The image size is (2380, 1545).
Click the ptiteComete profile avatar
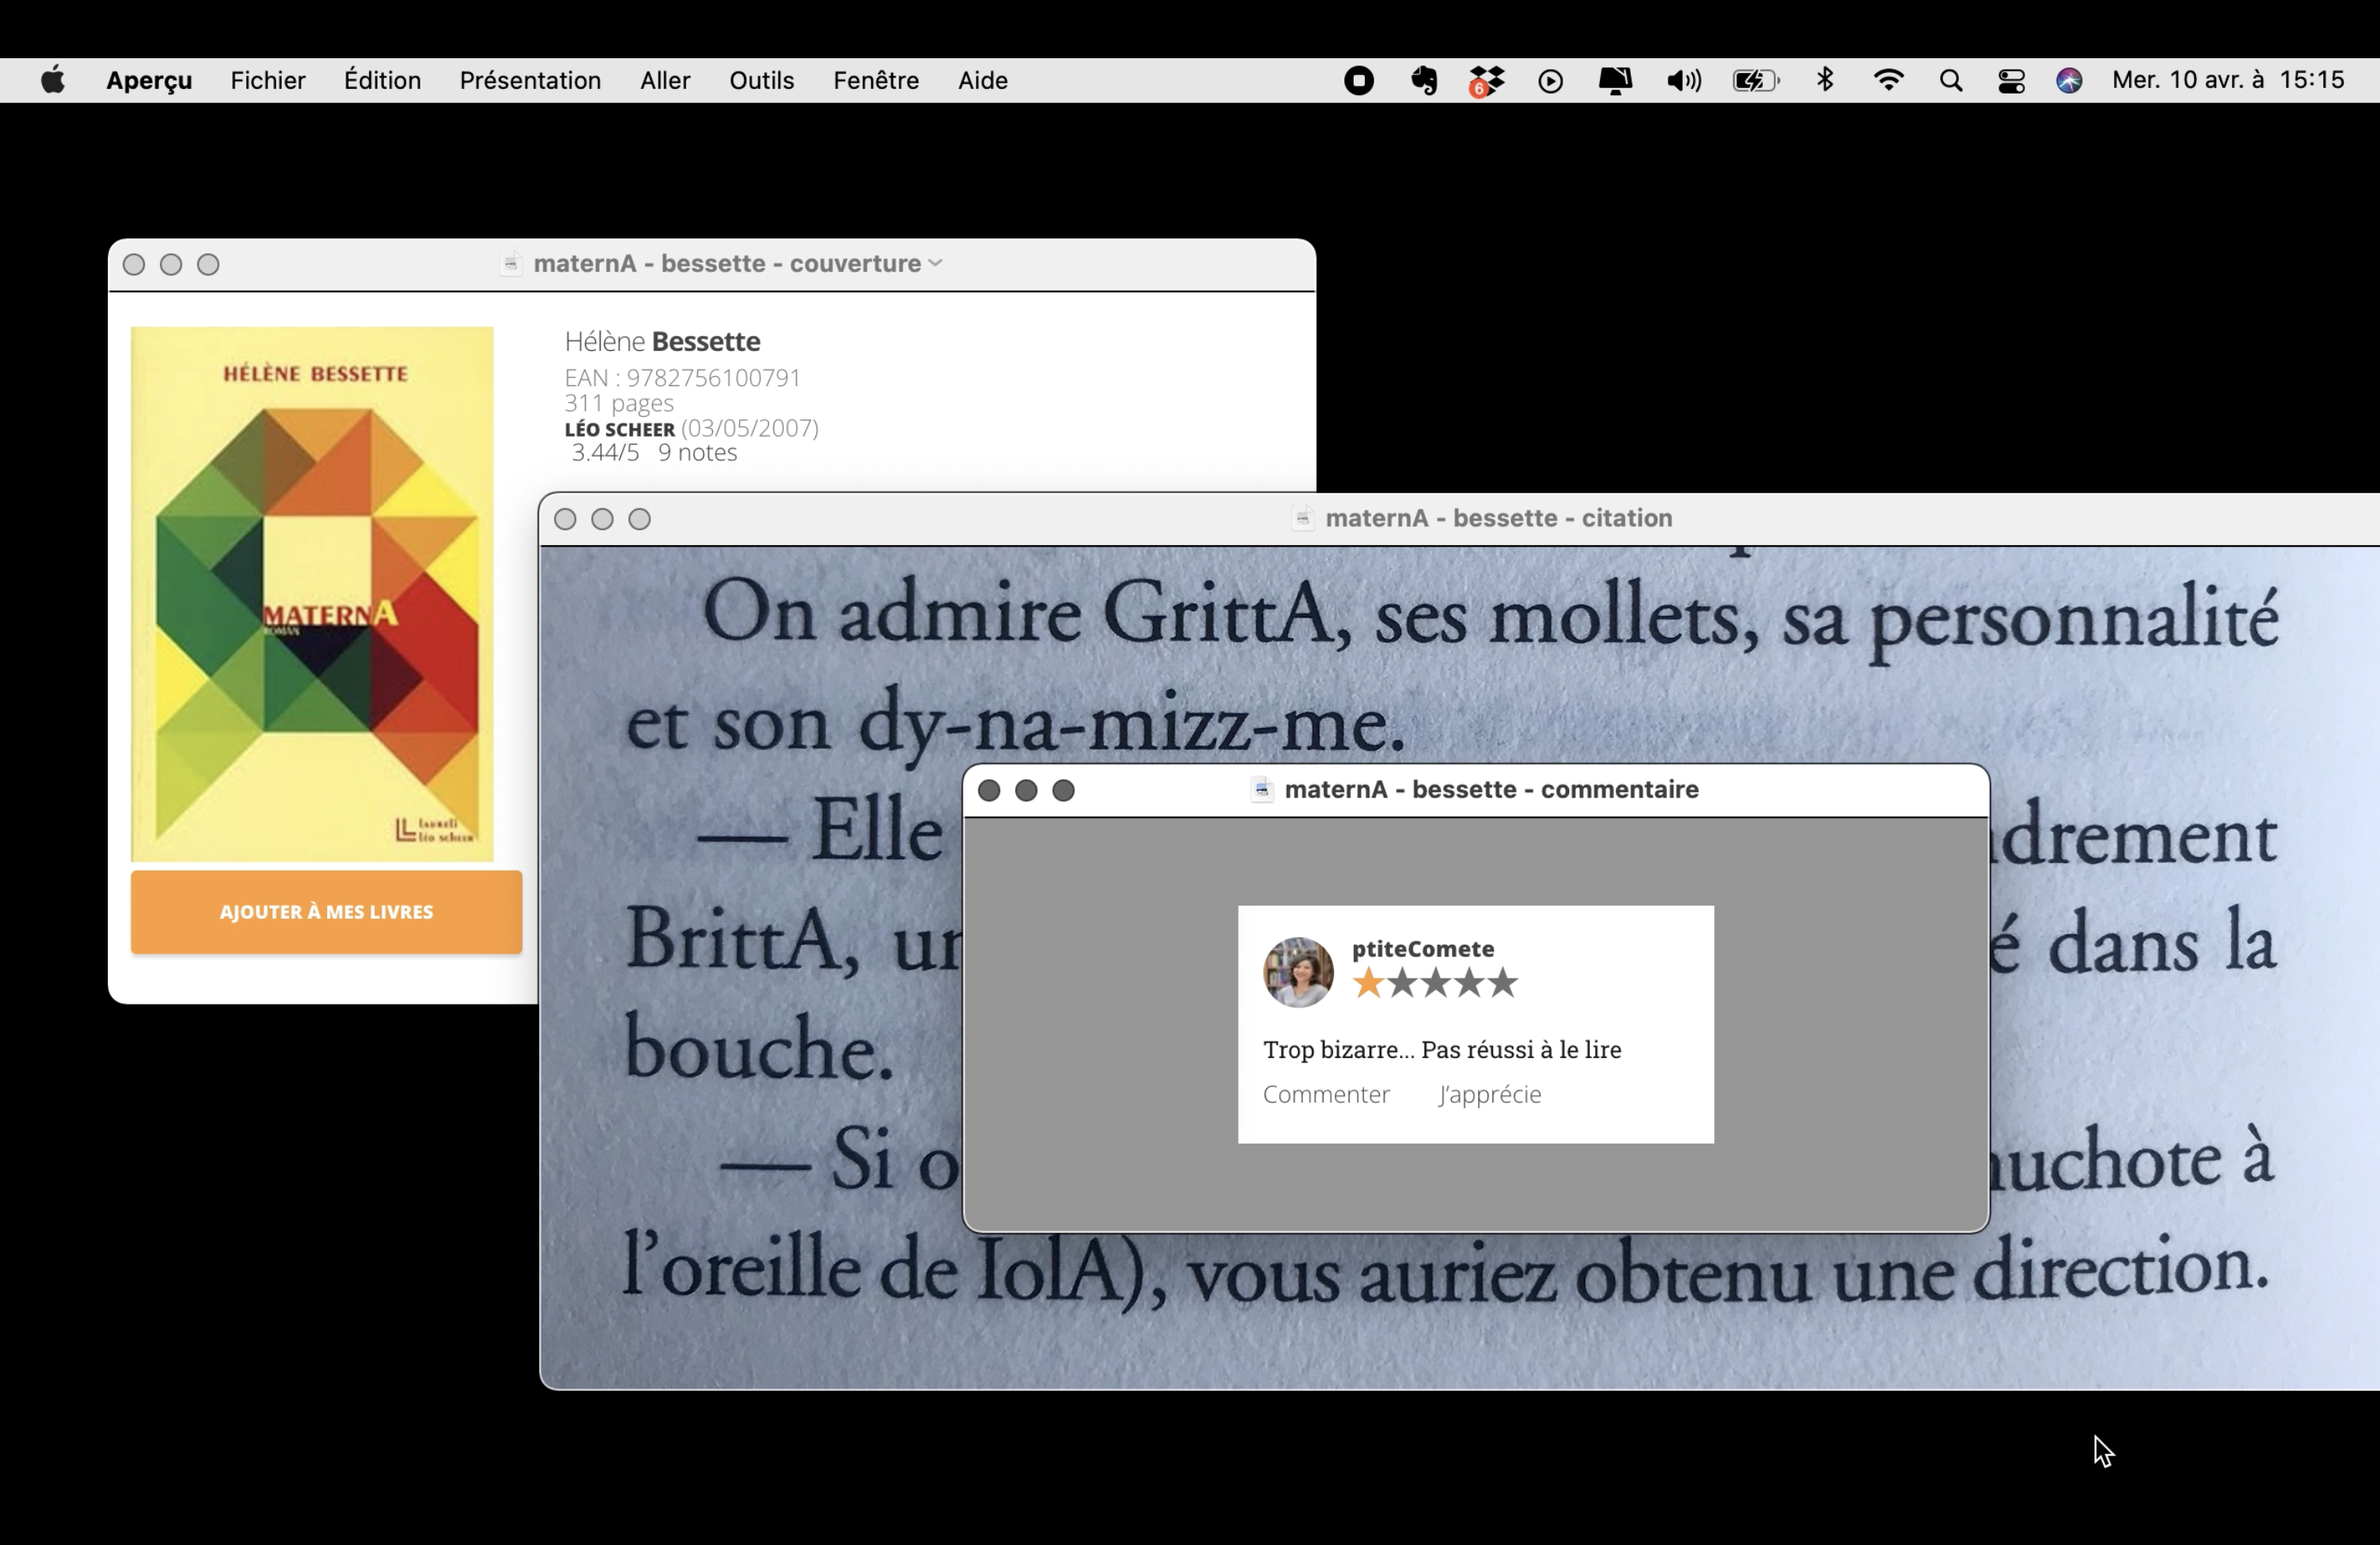[1298, 972]
